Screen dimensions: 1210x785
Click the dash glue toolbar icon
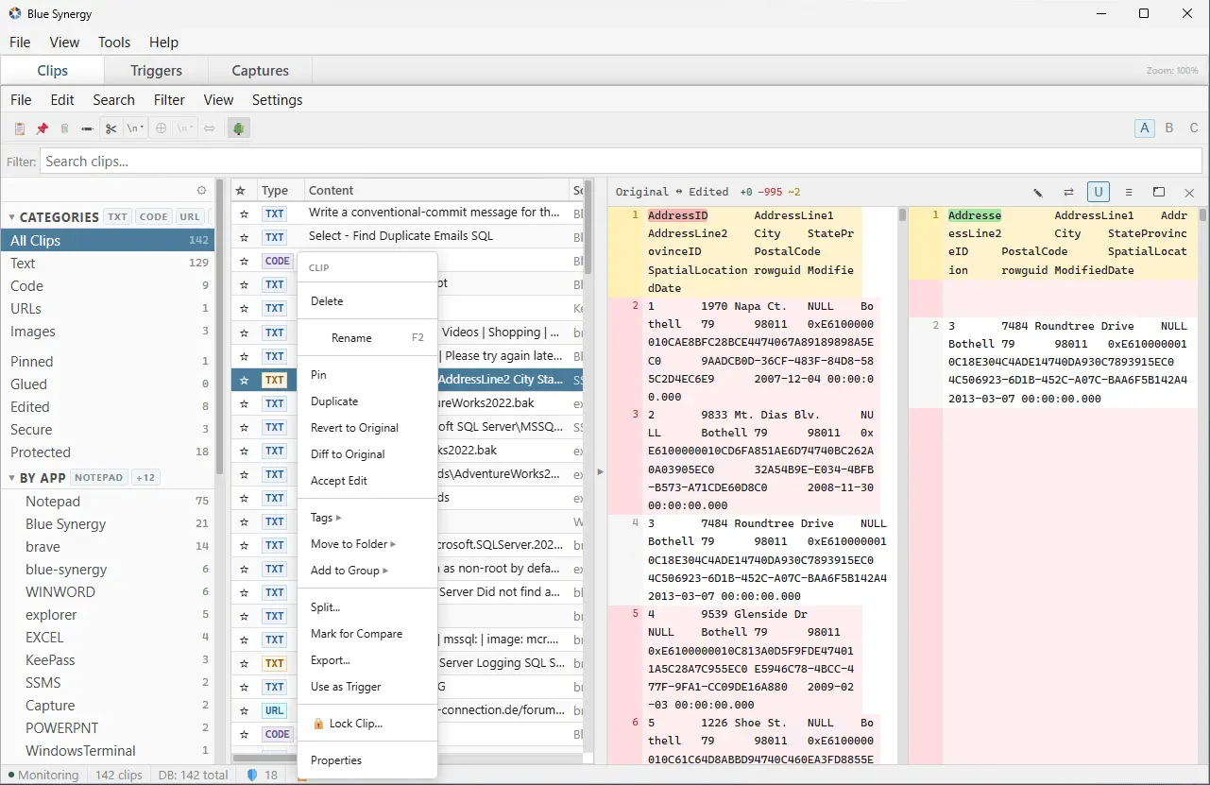tap(87, 128)
